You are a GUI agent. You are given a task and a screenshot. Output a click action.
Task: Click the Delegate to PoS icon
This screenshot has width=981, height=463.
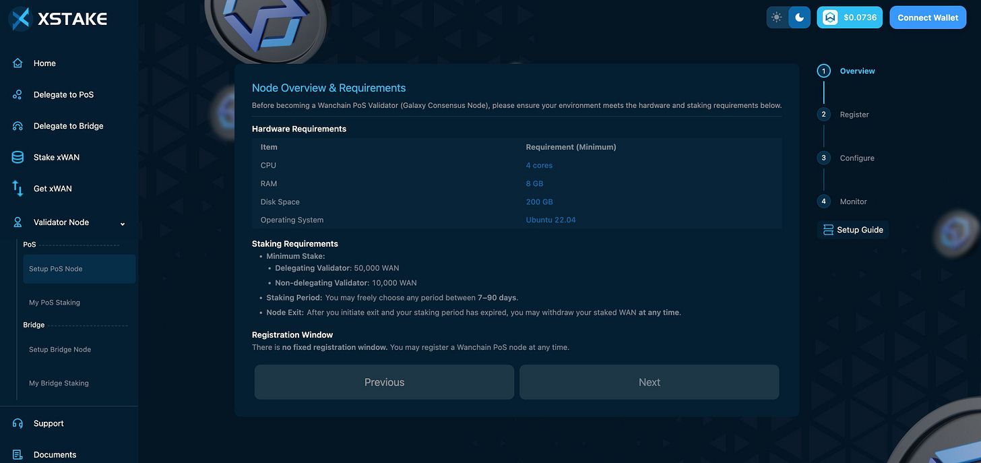[x=18, y=94]
